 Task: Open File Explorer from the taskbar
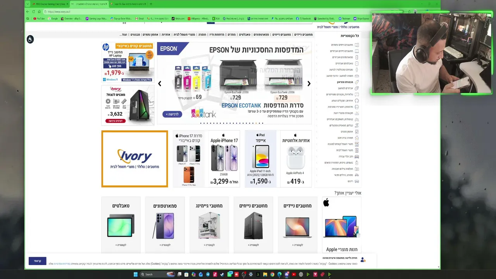pos(265,274)
